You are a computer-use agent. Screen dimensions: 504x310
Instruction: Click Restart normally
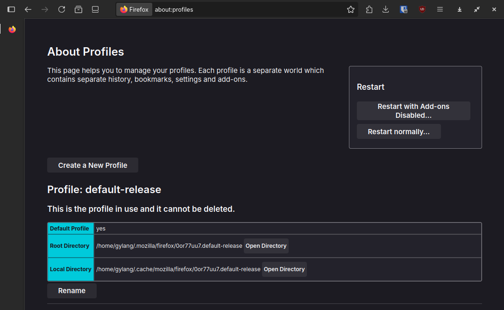pyautogui.click(x=398, y=131)
